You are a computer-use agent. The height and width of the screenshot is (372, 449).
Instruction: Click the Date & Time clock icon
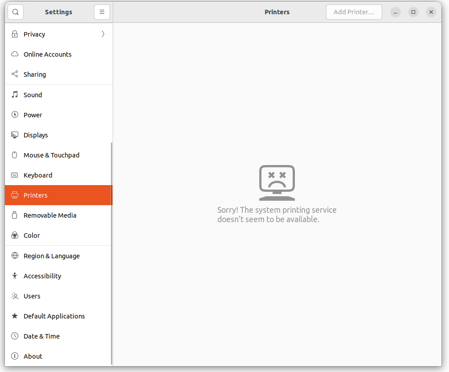[15, 336]
